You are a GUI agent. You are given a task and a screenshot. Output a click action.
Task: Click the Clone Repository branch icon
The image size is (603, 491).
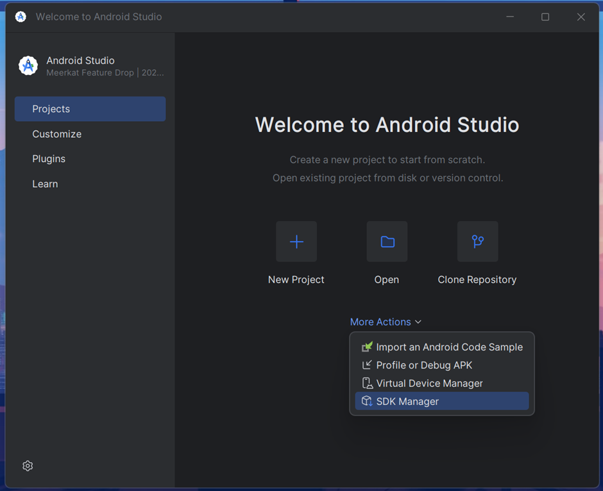pos(478,242)
